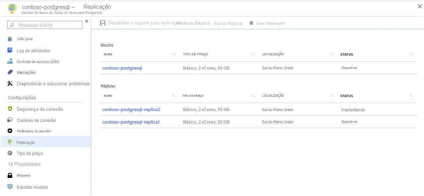Sort Mestre table by STATUS column arrows
Viewport: 424px width, 196px height.
(411, 54)
